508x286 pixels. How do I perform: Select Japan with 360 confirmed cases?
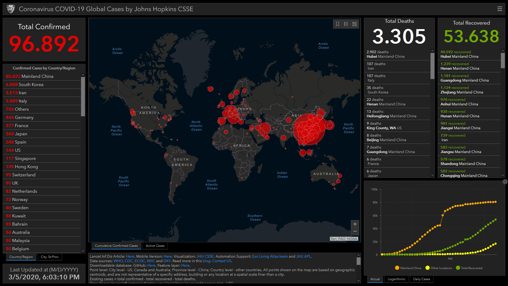tap(42, 134)
